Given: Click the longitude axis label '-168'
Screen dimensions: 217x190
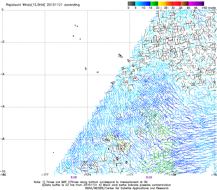Looking at the screenshot, I should click(172, 175).
